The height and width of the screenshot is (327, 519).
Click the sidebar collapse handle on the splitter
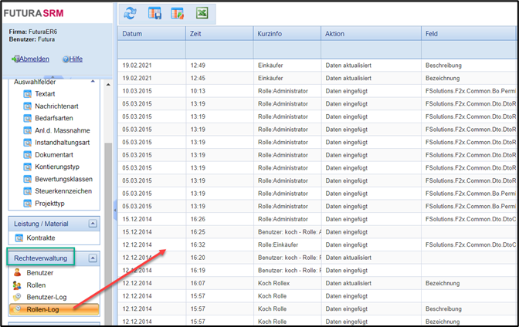114,208
